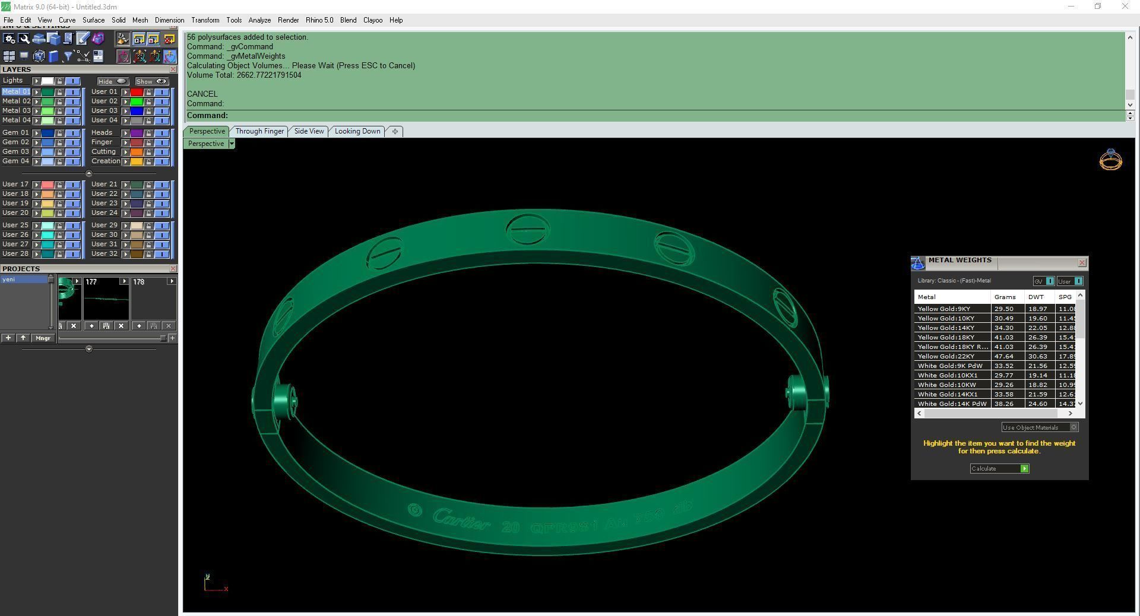Switch to Looking Down viewport tab

[x=357, y=131]
